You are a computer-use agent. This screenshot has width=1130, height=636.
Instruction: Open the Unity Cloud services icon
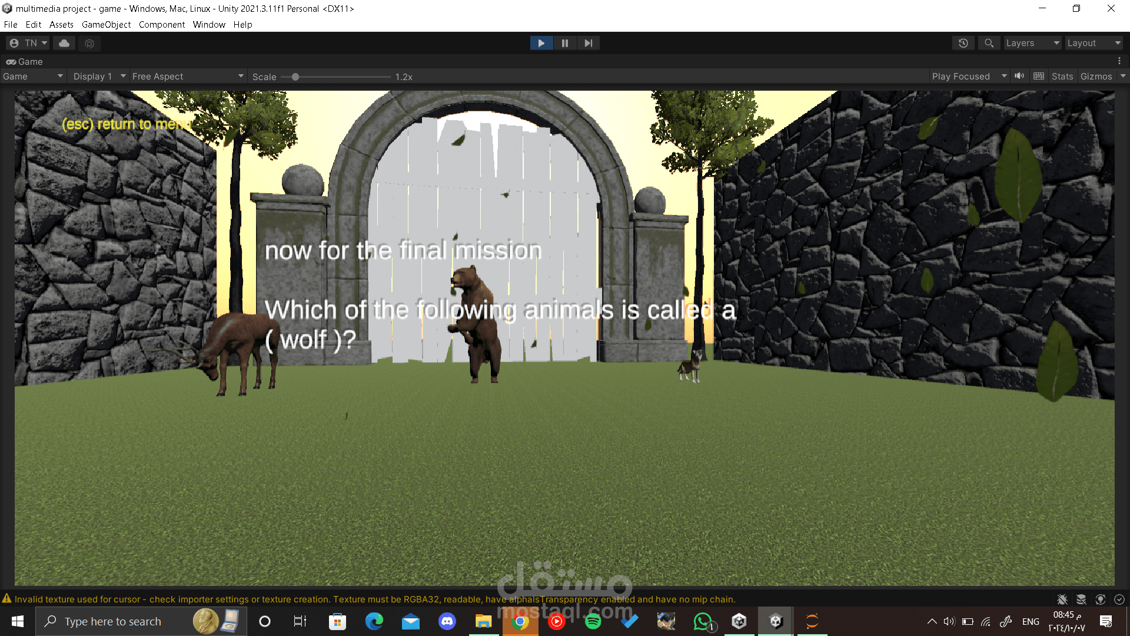64,43
